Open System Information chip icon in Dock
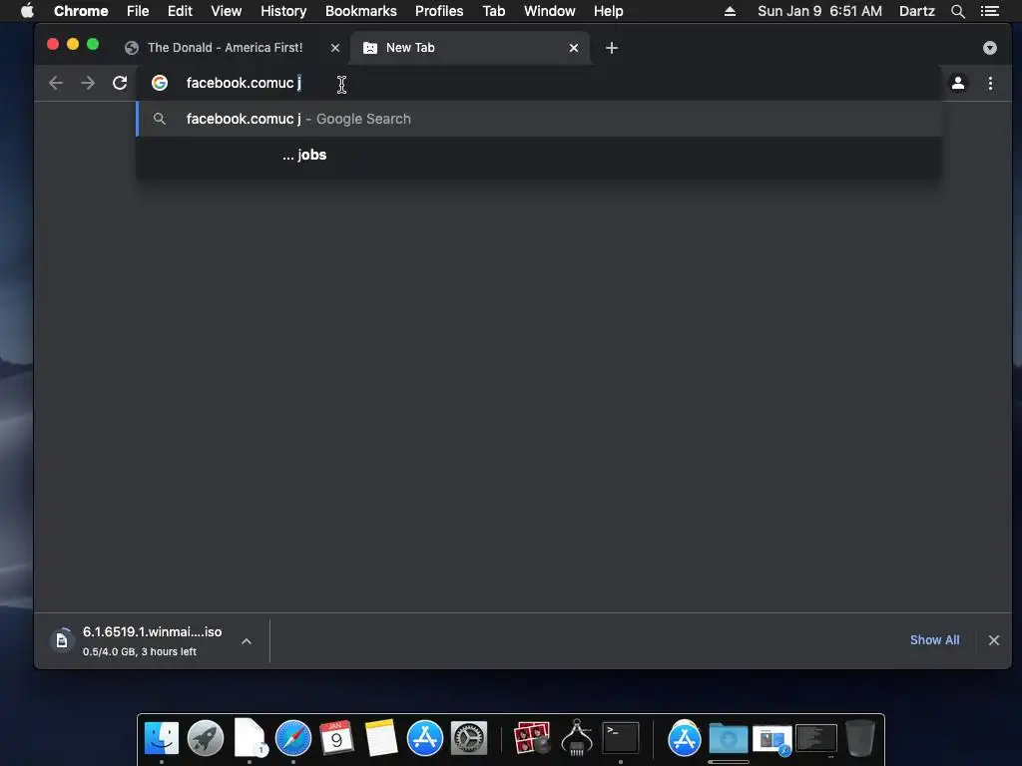 point(577,738)
